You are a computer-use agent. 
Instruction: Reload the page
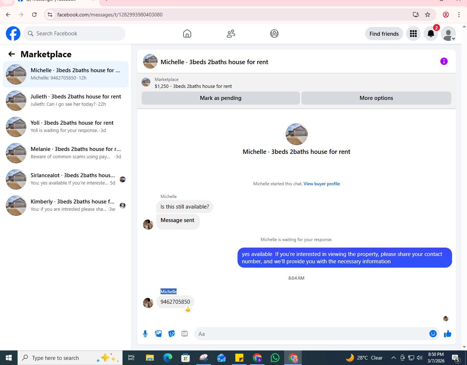tap(34, 15)
